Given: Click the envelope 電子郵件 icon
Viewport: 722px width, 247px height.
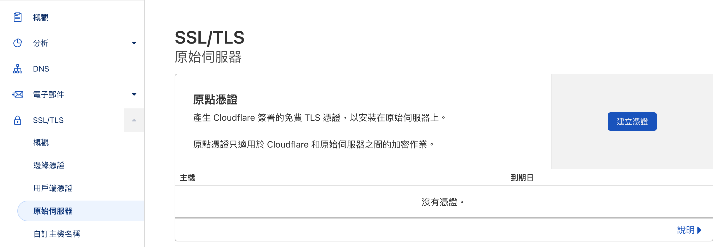Looking at the screenshot, I should pyautogui.click(x=17, y=94).
